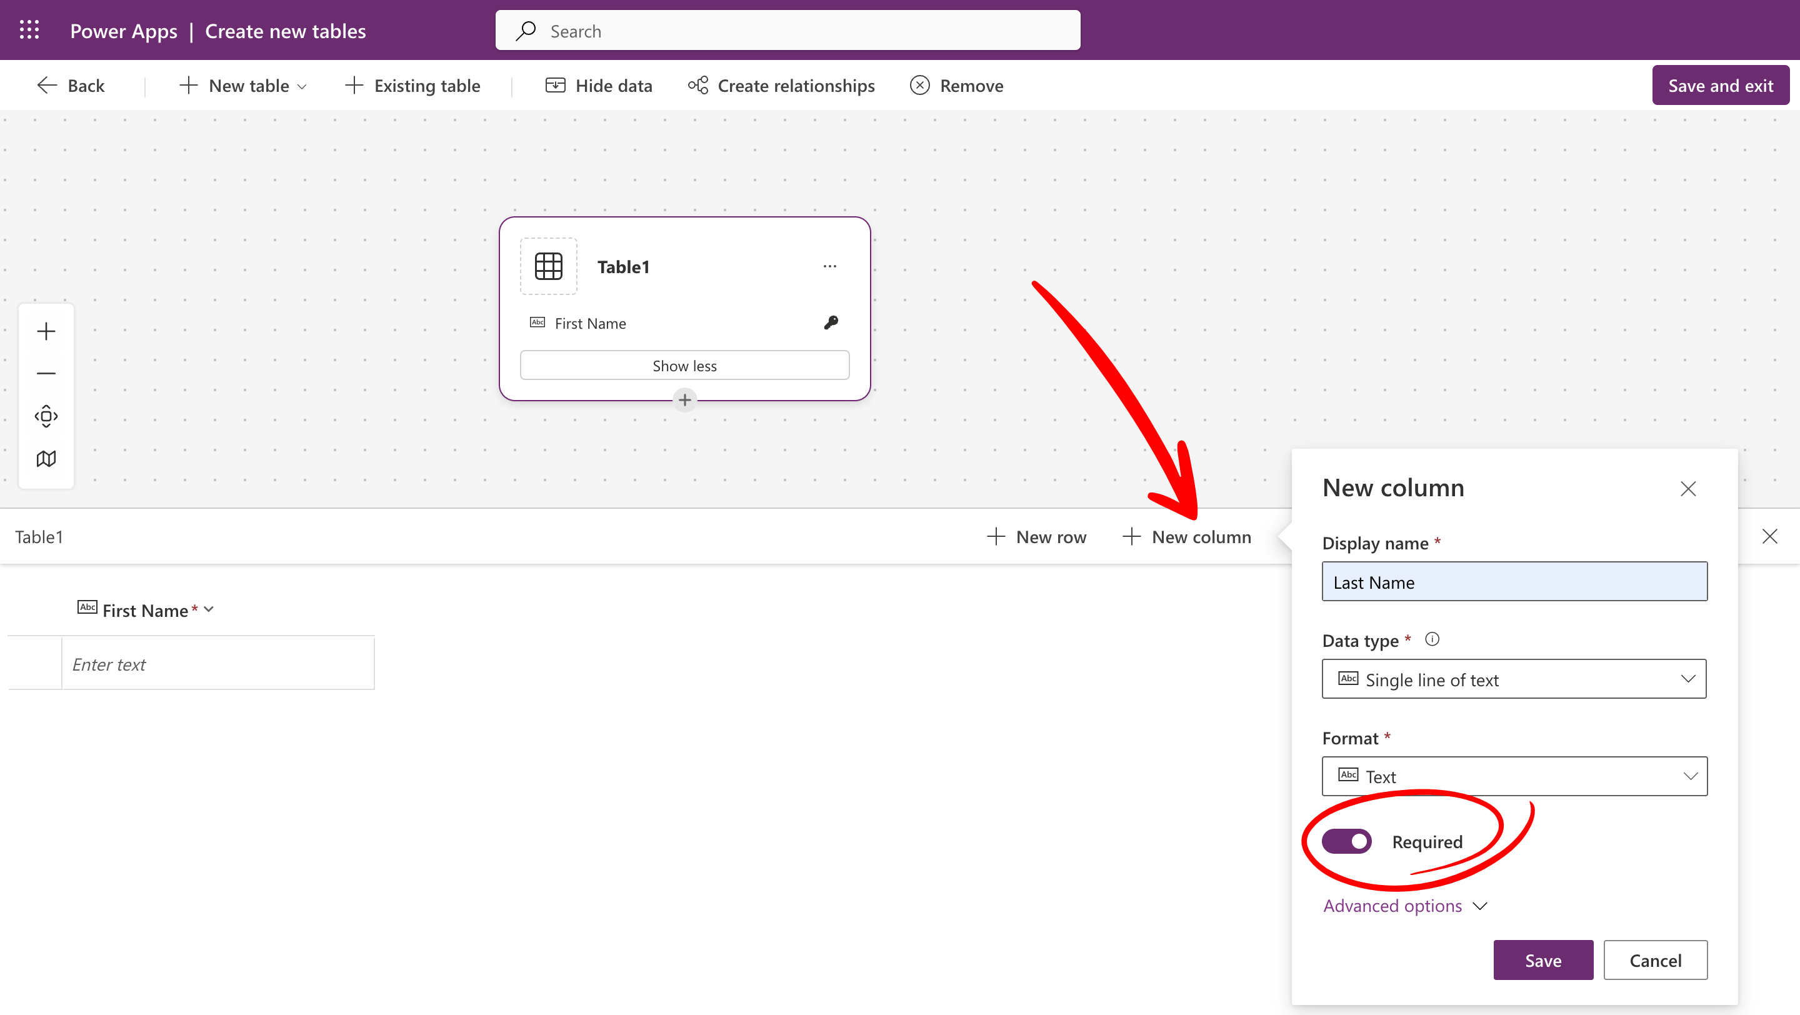This screenshot has height=1015, width=1800.
Task: Save the new column
Action: [1542, 961]
